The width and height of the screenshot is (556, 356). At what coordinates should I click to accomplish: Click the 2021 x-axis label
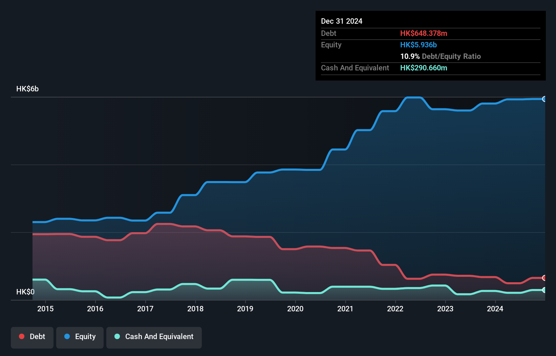345,309
